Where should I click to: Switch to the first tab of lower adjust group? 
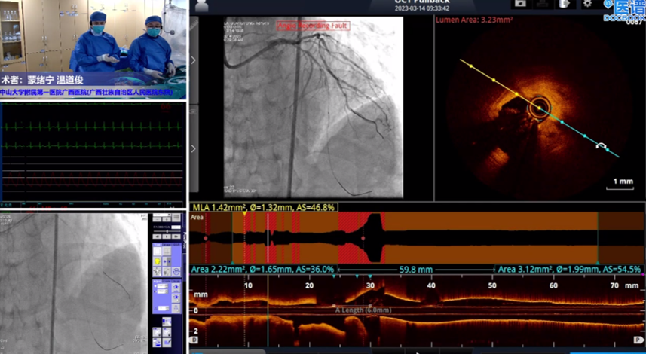pyautogui.click(x=158, y=281)
